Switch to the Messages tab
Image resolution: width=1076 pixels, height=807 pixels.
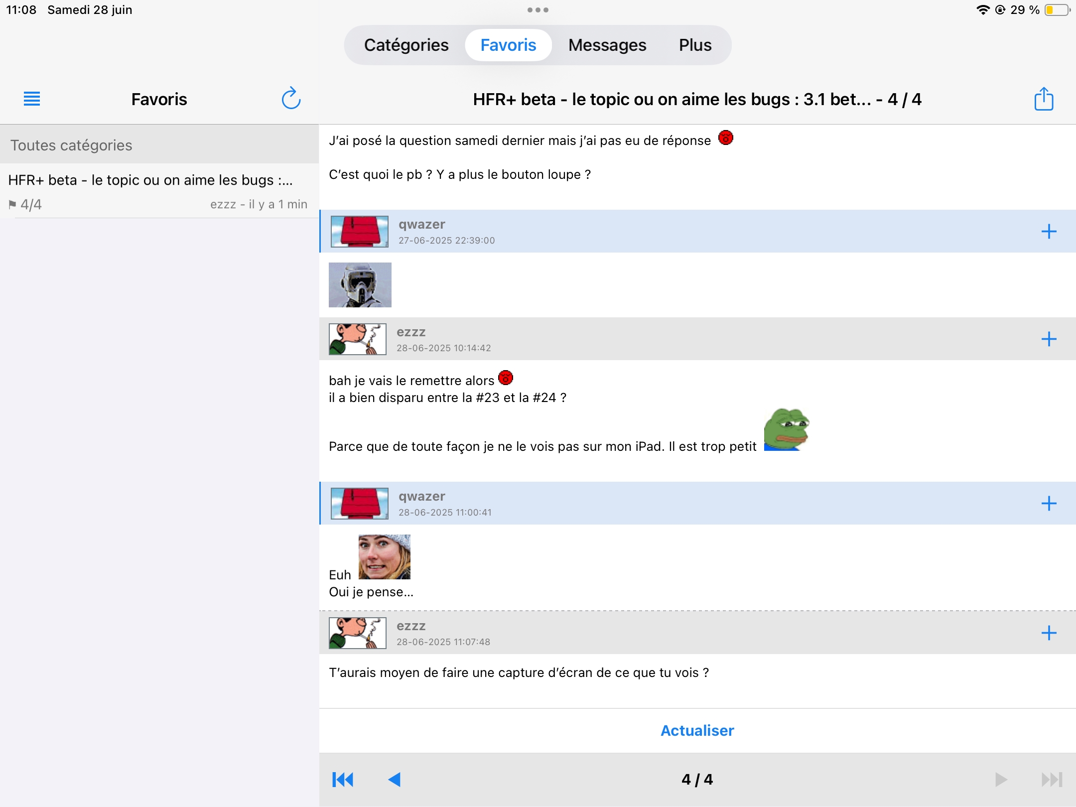[607, 45]
